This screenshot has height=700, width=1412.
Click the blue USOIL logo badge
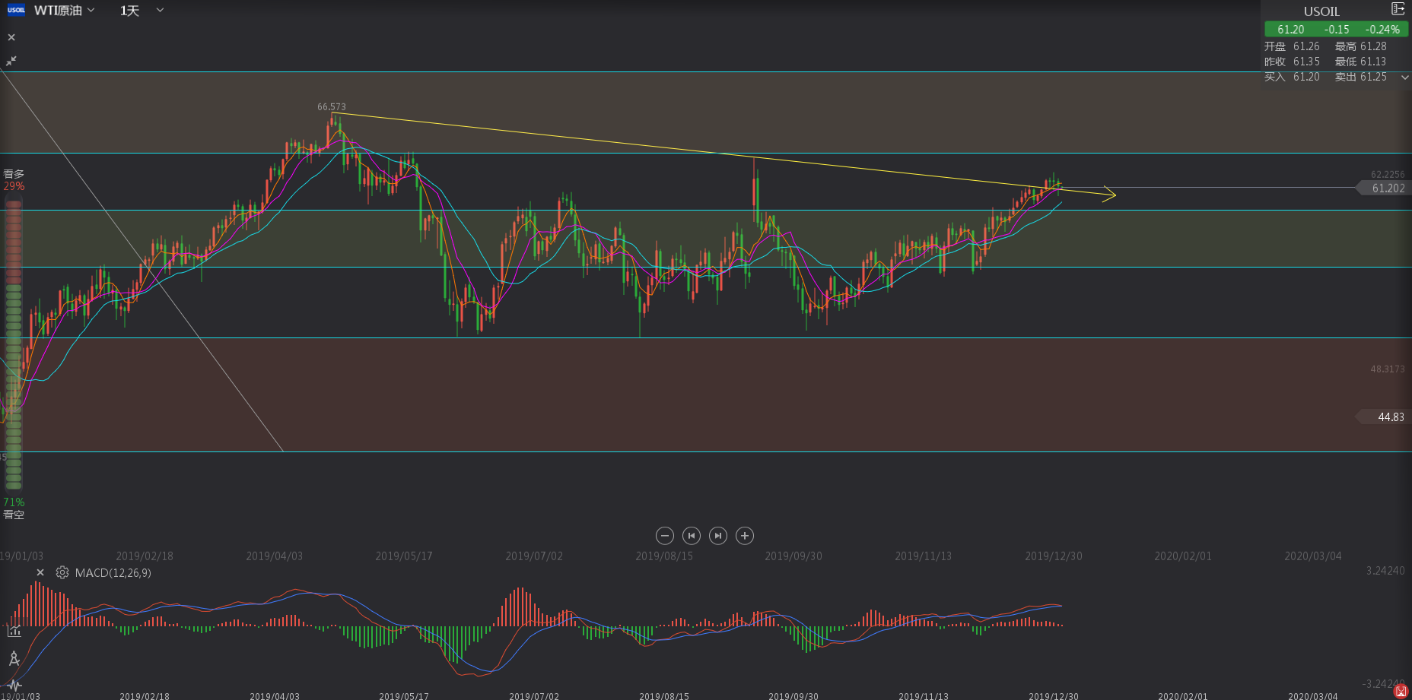16,11
